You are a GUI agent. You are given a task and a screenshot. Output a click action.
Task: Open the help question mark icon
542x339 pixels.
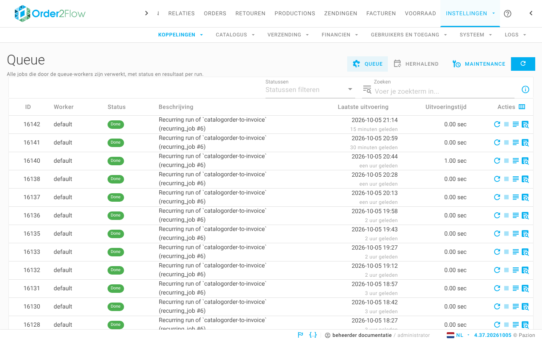pos(508,14)
